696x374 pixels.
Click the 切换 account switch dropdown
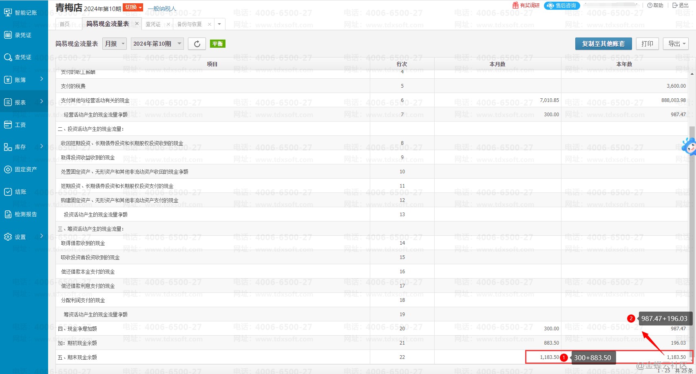pos(133,7)
